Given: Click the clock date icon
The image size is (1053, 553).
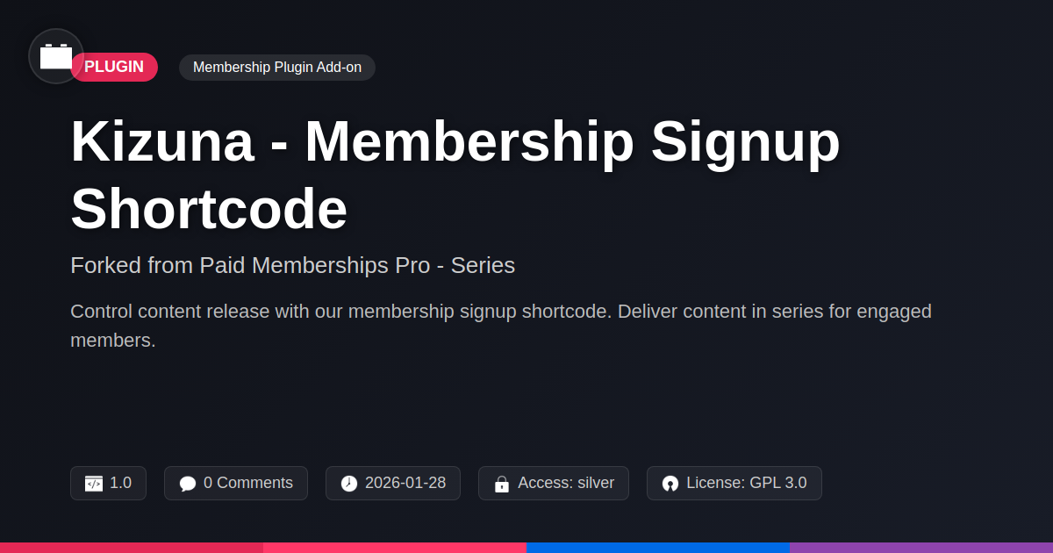Looking at the screenshot, I should [349, 484].
